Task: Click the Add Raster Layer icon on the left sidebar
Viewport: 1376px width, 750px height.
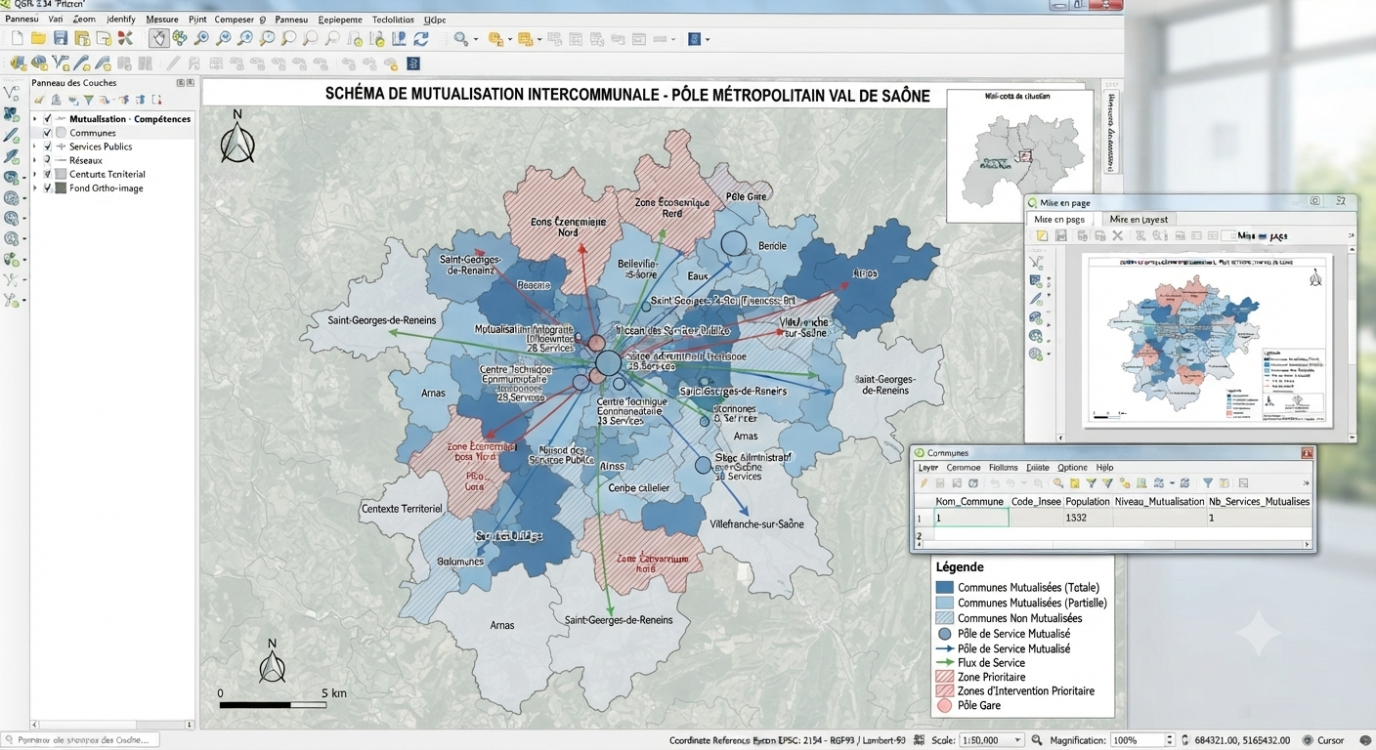Action: point(12,114)
